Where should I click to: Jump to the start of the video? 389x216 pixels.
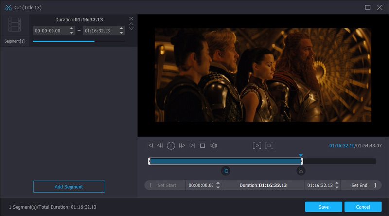coord(150,145)
